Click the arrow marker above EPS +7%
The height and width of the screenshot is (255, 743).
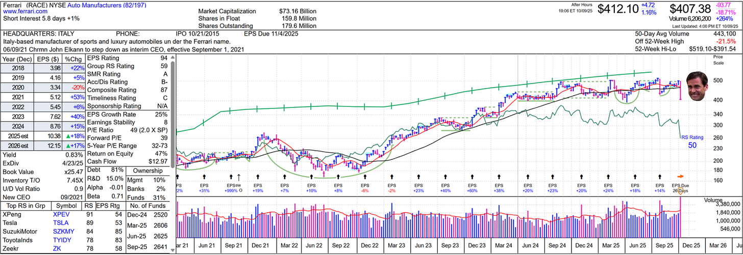coord(284,176)
